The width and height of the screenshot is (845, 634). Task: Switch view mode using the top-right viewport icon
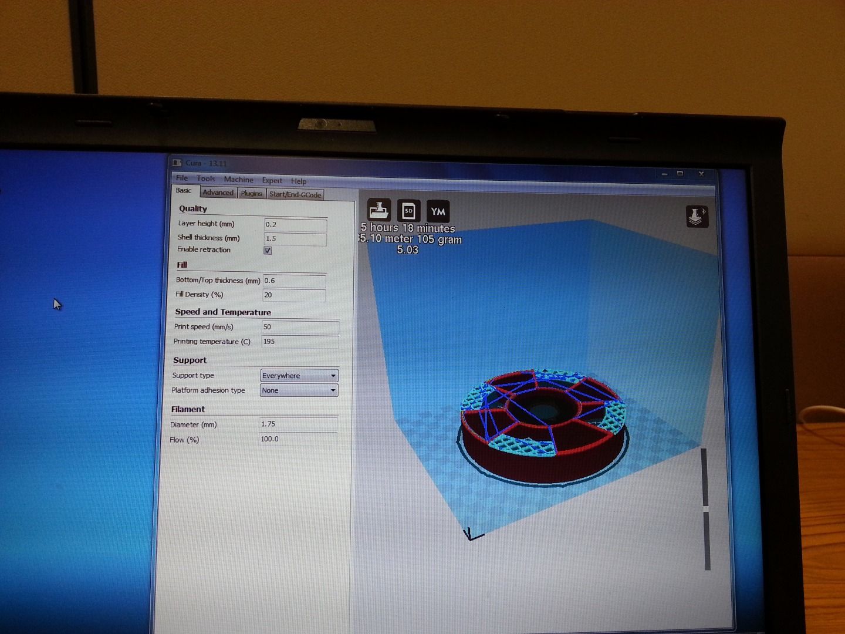pyautogui.click(x=697, y=215)
